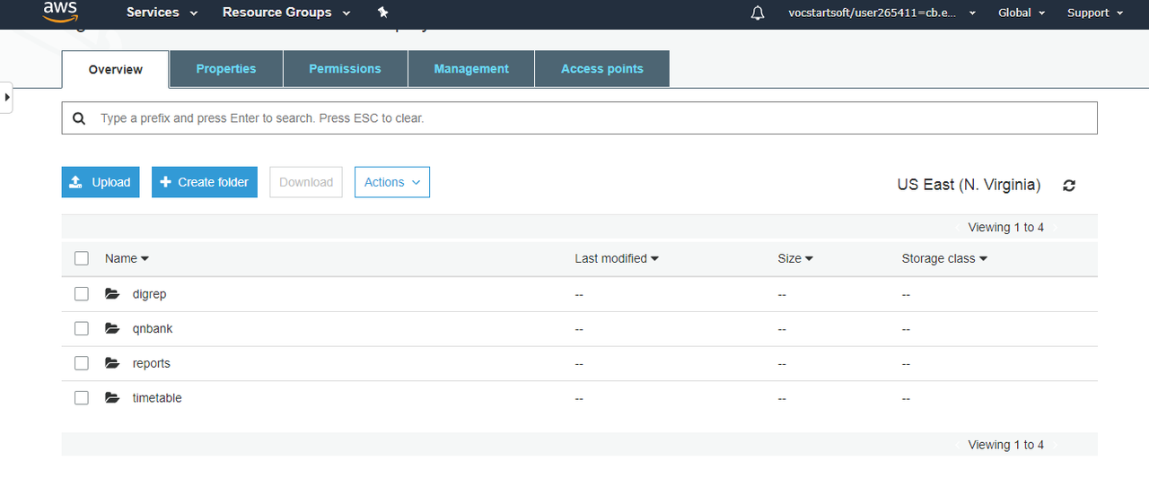The height and width of the screenshot is (495, 1149).
Task: Select the qnbank row checkbox
Action: pos(82,328)
